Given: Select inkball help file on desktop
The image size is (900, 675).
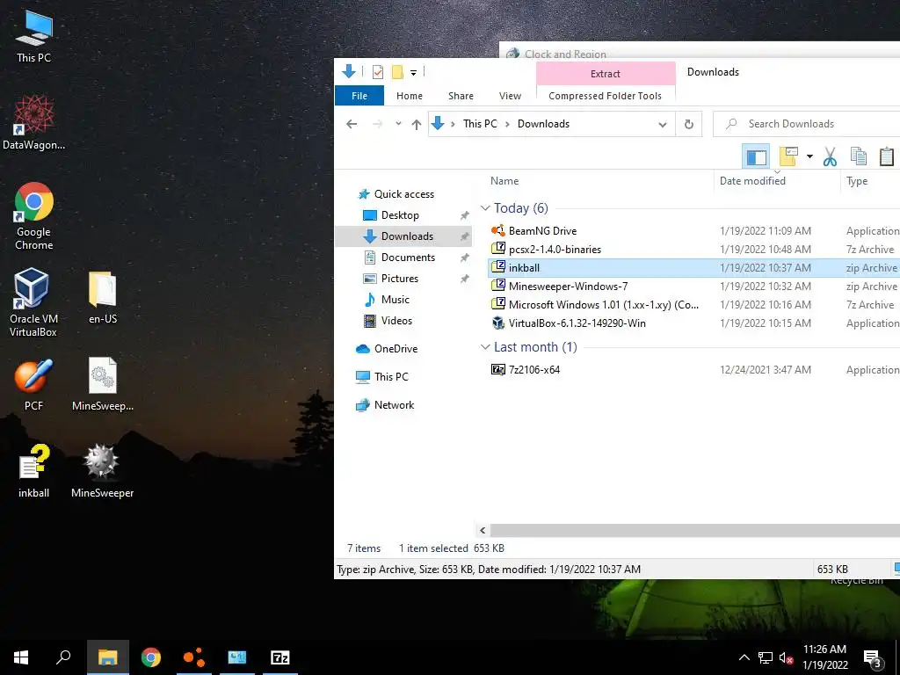Looking at the screenshot, I should pos(34,471).
